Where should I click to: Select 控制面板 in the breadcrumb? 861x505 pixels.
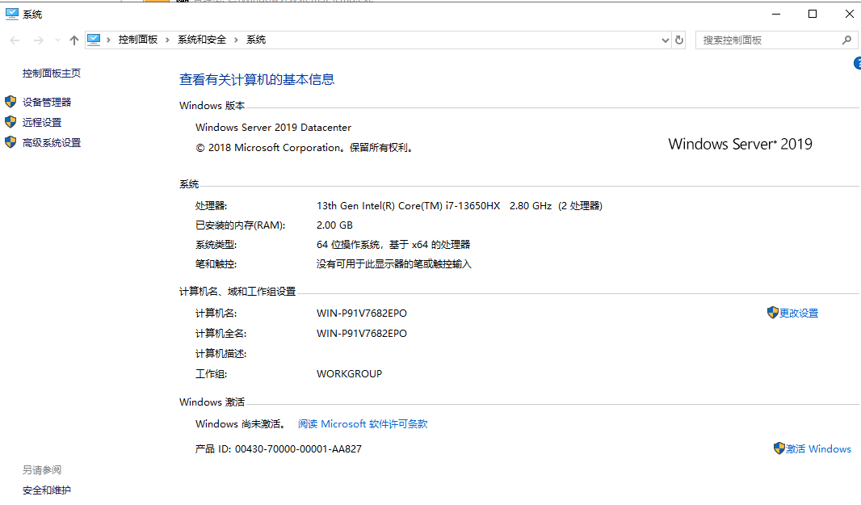click(138, 40)
